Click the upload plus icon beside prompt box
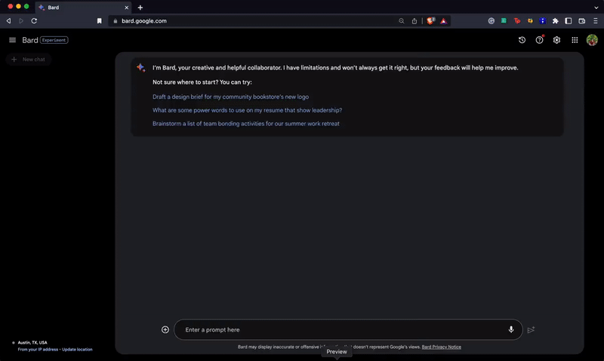Image resolution: width=604 pixels, height=361 pixels. [x=165, y=329]
